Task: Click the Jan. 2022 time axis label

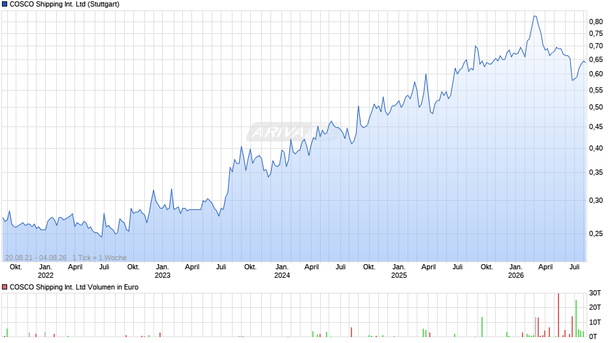Action: coord(46,271)
